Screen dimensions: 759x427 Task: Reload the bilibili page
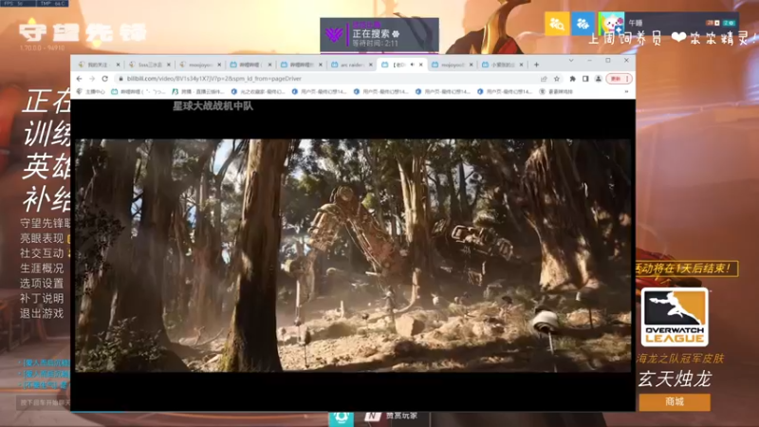(x=104, y=79)
